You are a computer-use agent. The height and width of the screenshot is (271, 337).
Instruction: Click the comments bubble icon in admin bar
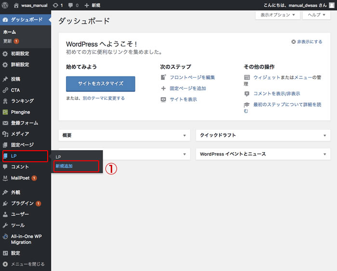tap(70, 5)
